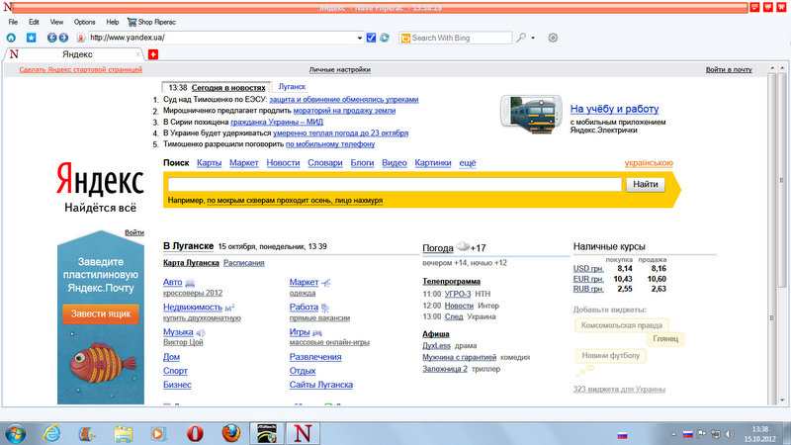The width and height of the screenshot is (791, 445).
Task: Click the Home icon in the toolbar
Action: [x=11, y=38]
